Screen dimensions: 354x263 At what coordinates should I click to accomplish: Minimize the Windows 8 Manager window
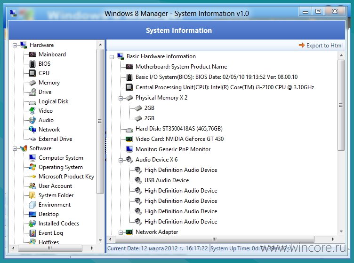click(x=306, y=11)
